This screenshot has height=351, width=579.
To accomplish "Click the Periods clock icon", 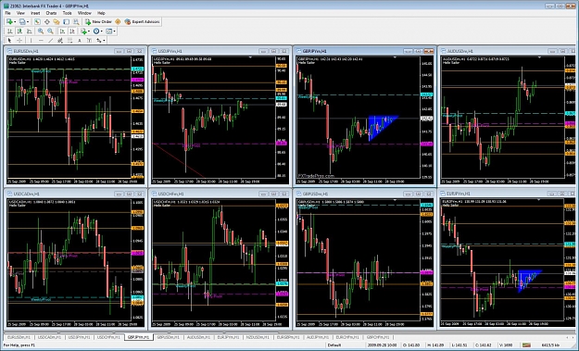I will (96, 31).
